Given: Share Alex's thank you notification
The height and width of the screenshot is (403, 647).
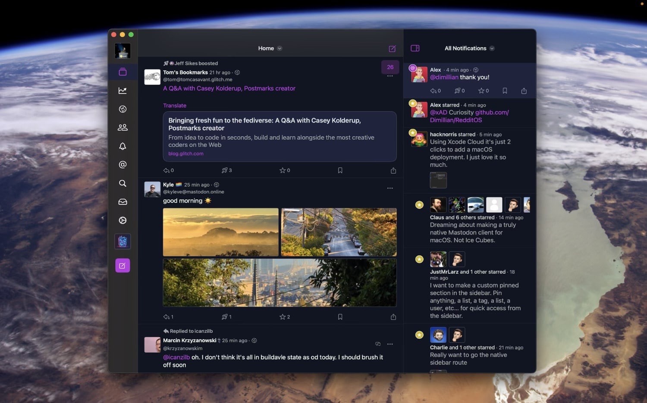Looking at the screenshot, I should [524, 91].
